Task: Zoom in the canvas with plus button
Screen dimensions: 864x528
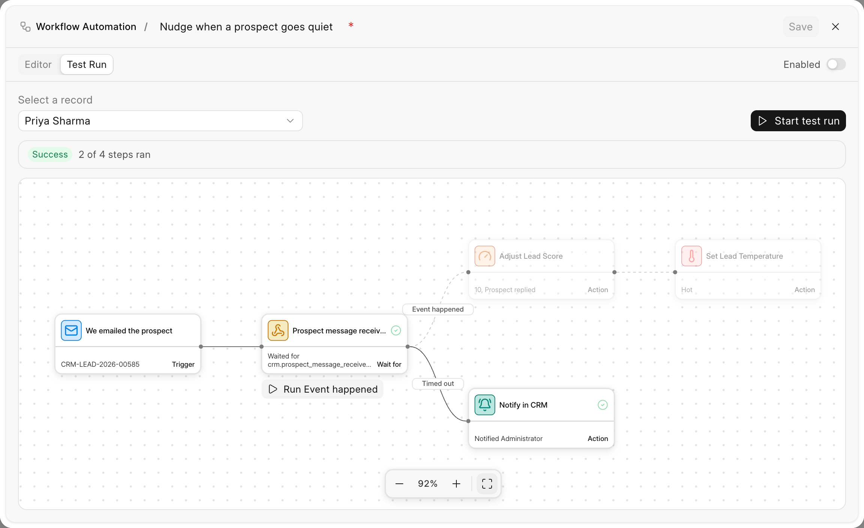Action: [x=456, y=484]
